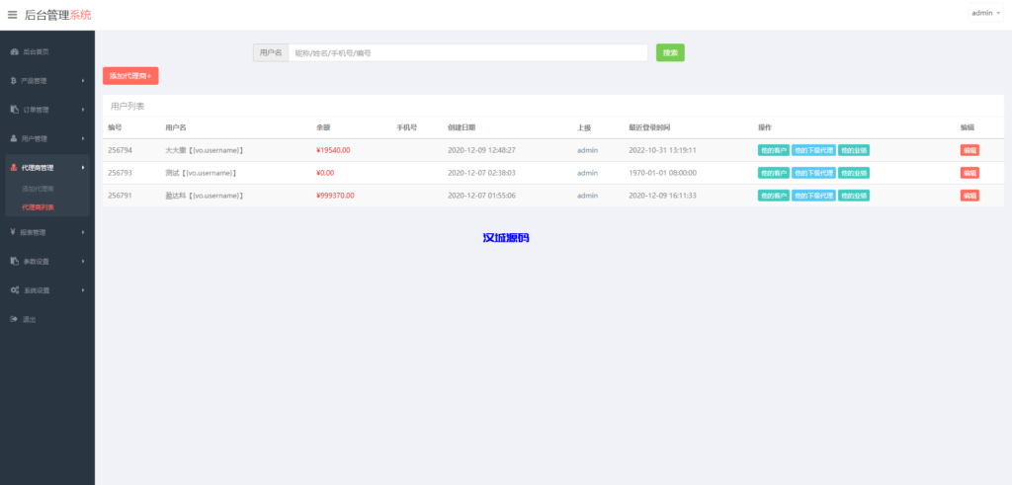This screenshot has height=485, width=1012.
Task: Click the 后台首页 dashboard icon
Action: click(x=14, y=51)
